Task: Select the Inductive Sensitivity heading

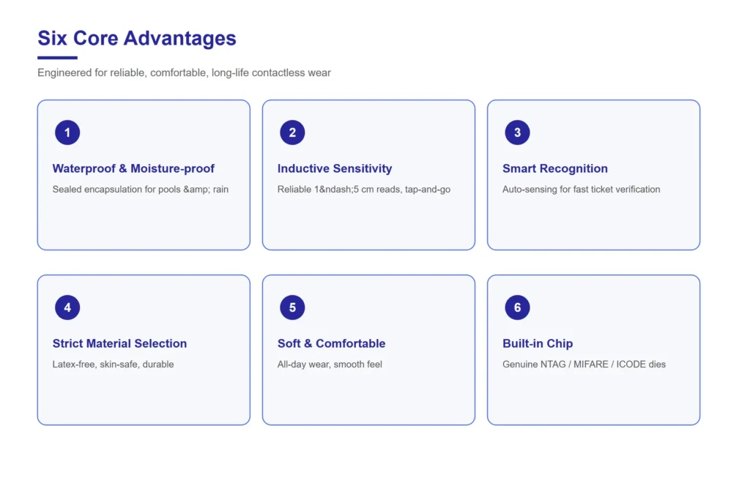Action: [x=335, y=168]
